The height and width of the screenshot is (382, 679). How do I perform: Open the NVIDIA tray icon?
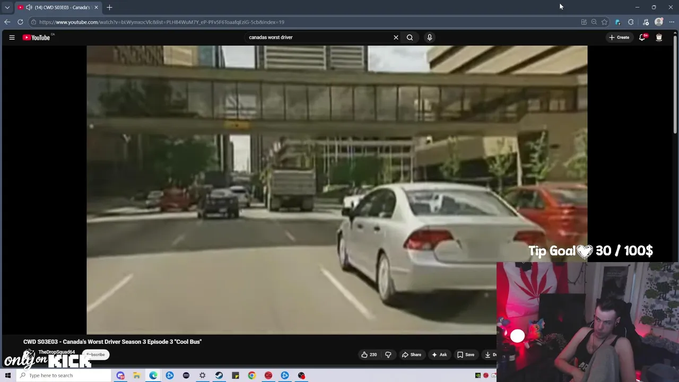[477, 375]
